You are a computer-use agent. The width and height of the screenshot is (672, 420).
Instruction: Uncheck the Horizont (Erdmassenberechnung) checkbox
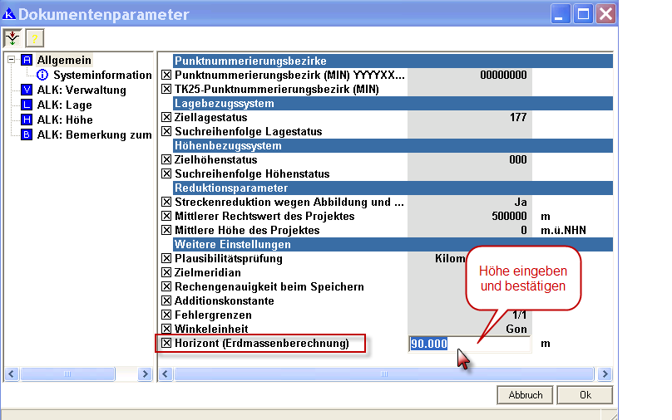point(166,344)
